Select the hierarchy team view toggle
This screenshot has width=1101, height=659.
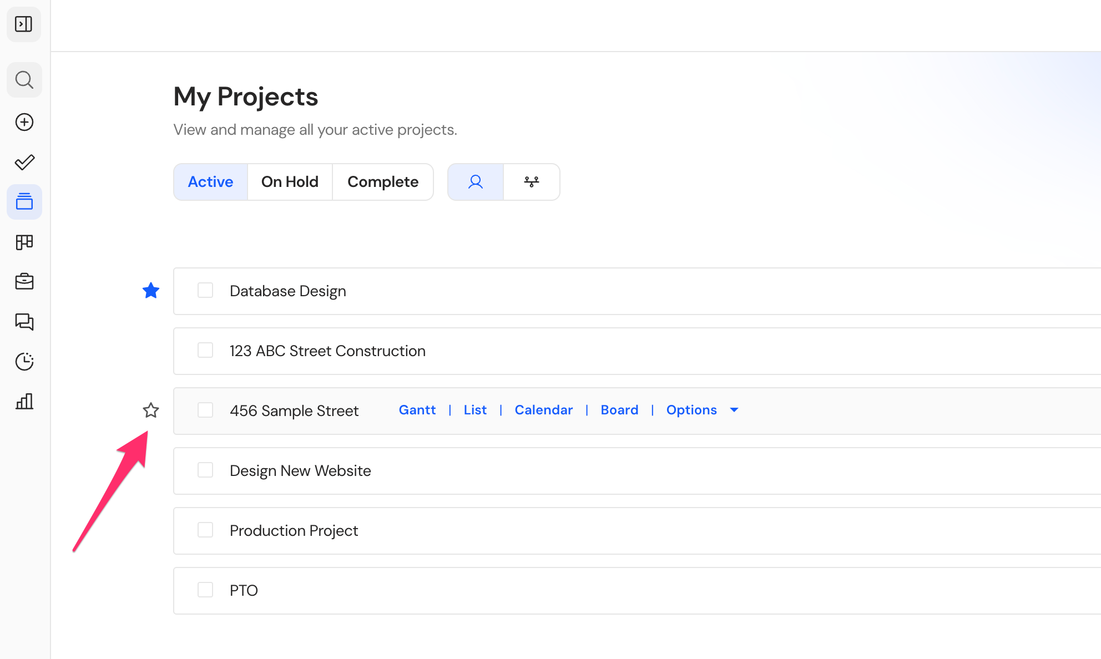coord(532,182)
